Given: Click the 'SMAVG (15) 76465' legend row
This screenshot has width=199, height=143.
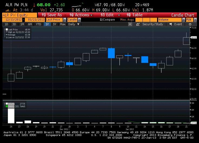Looking at the screenshot, I should pos(15,106).
